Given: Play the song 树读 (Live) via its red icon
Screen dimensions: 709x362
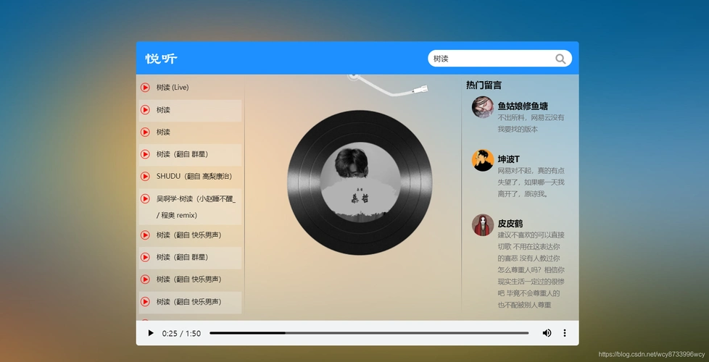Looking at the screenshot, I should click(x=145, y=88).
